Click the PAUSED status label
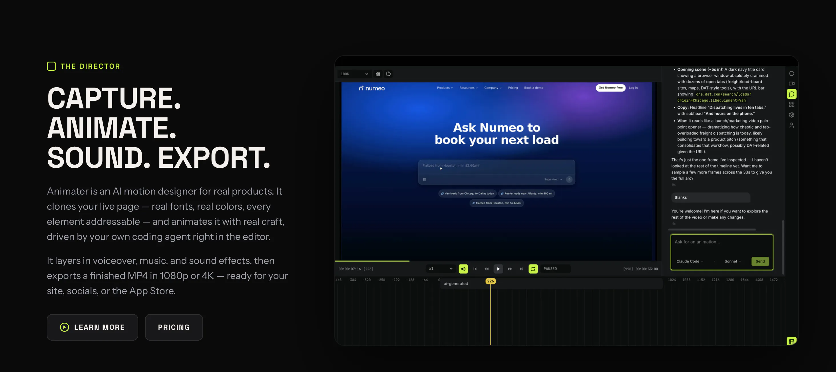 point(550,268)
